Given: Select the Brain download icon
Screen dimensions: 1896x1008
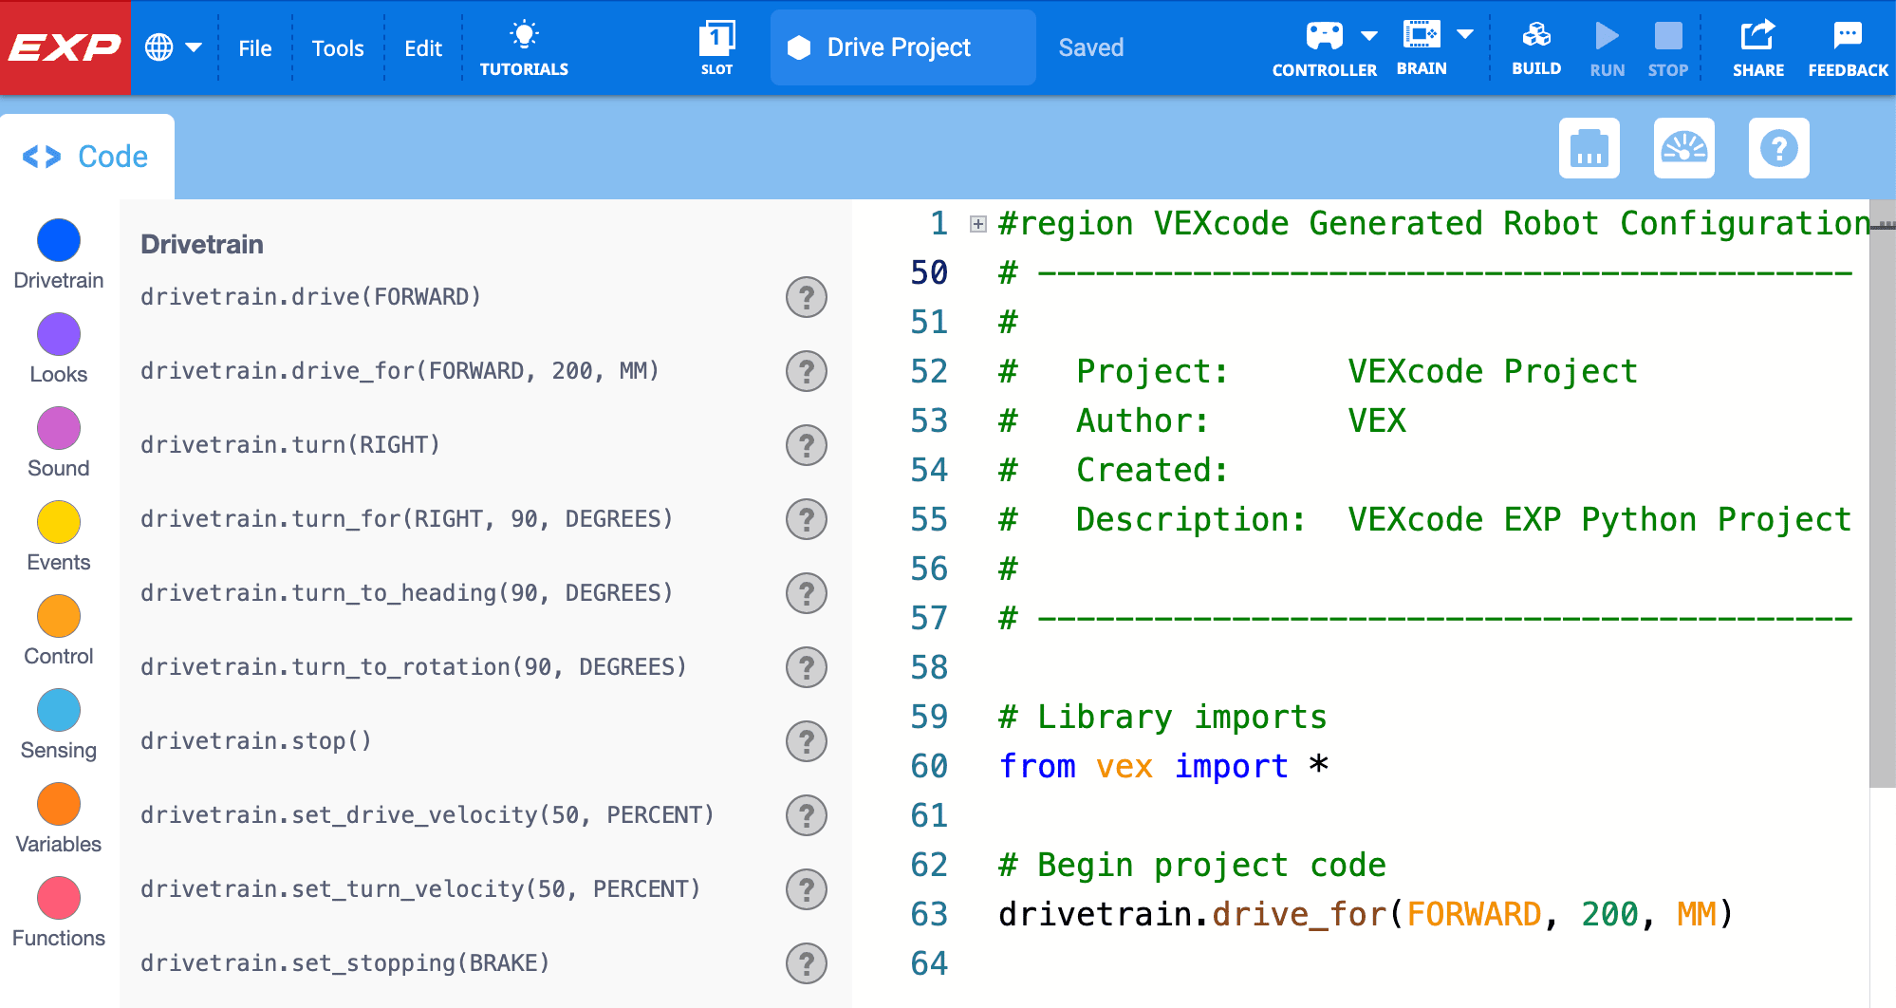Looking at the screenshot, I should (x=1420, y=36).
